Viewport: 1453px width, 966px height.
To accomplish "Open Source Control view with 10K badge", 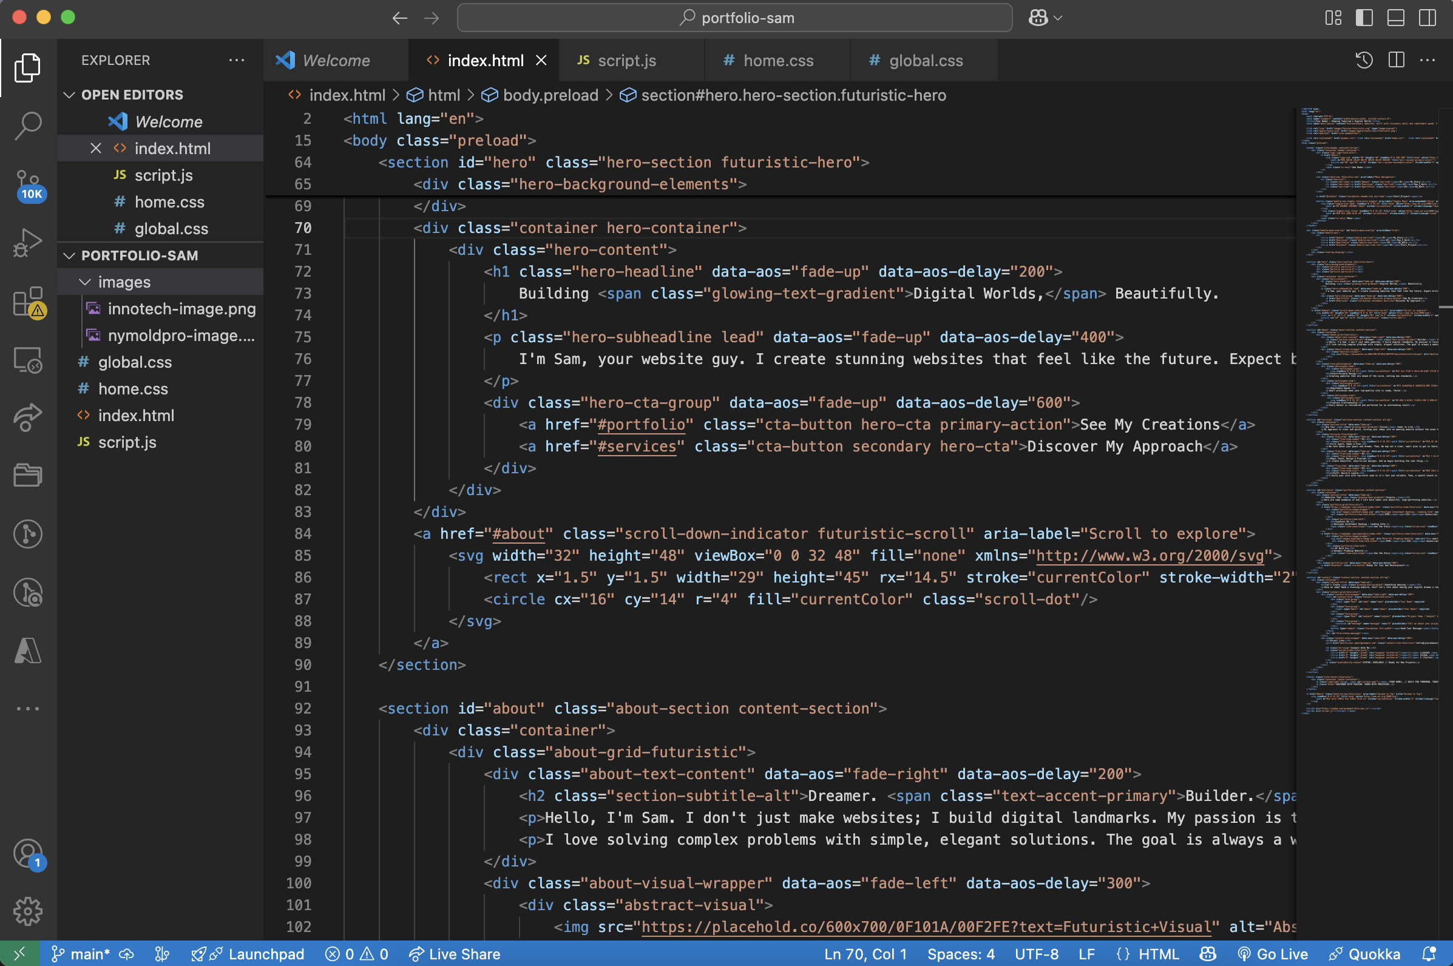I will click(x=29, y=186).
